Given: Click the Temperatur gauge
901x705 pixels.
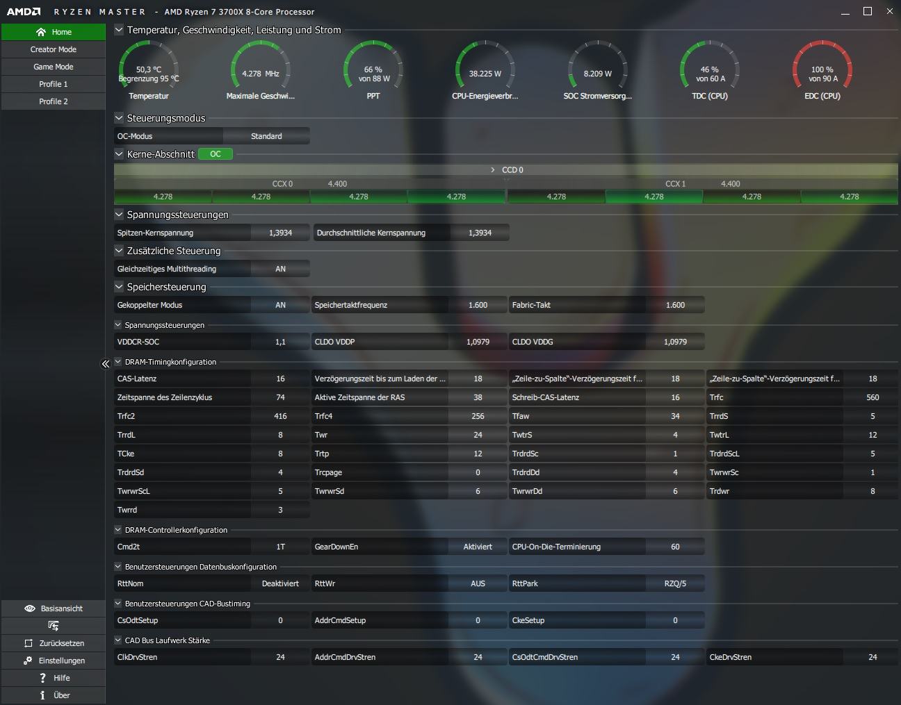Looking at the screenshot, I should pos(149,70).
